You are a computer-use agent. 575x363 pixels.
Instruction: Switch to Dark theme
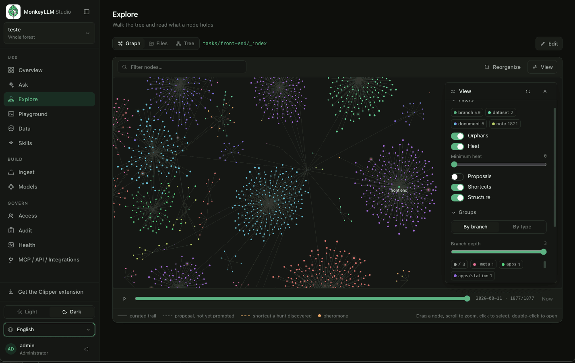click(x=72, y=312)
